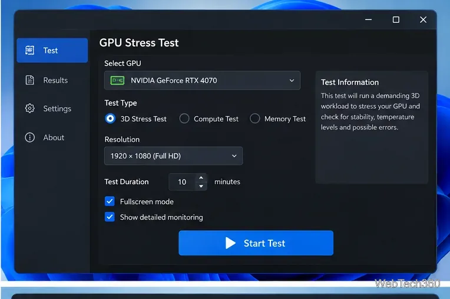Toggle Show detailed monitoring checkbox
Screen dimensions: 450x299
point(110,217)
